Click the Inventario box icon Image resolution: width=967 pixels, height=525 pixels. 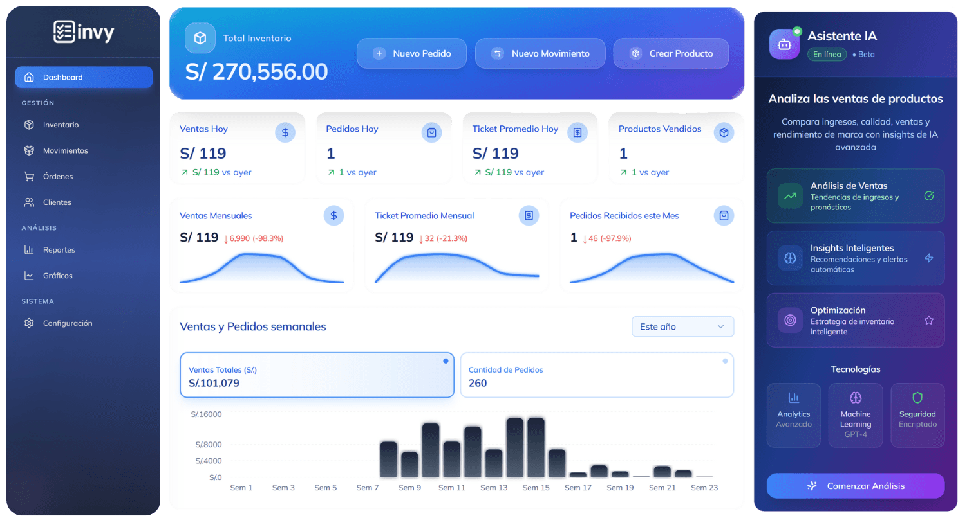click(29, 125)
